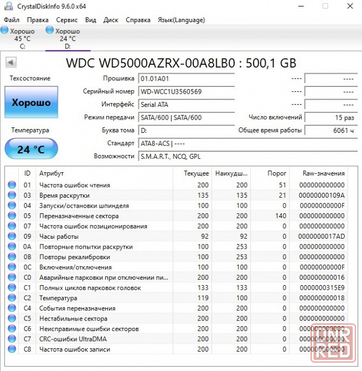This screenshot has width=362, height=371.
Task: Click the ID column header
Action: pyautogui.click(x=27, y=173)
